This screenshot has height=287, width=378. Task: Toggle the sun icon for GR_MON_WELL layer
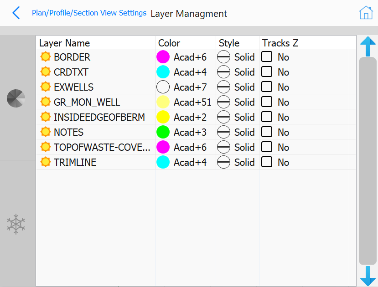tap(45, 102)
